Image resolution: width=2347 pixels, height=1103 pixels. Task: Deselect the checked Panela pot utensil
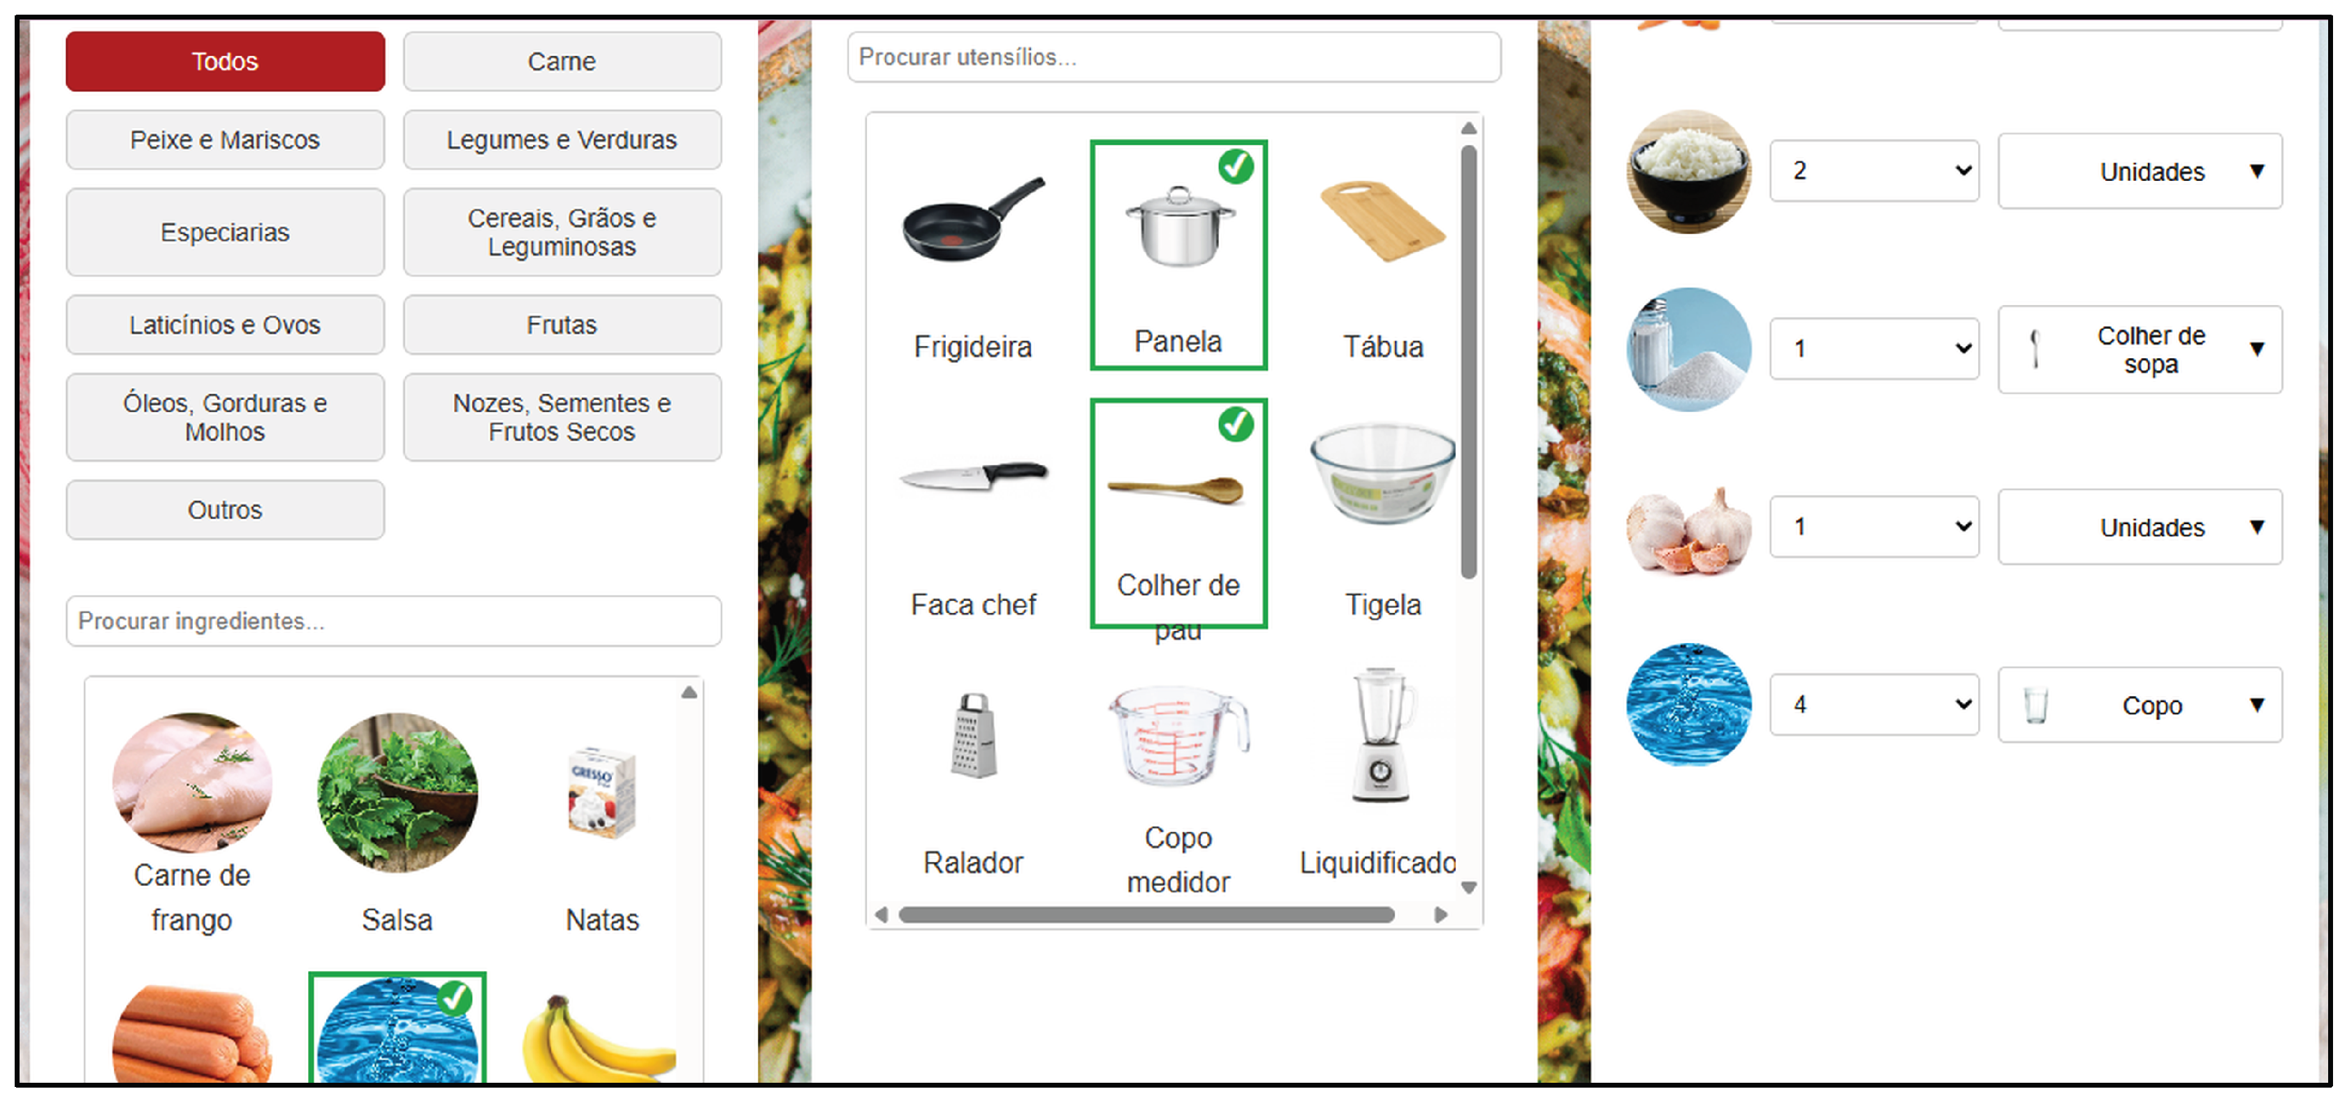coord(1178,255)
